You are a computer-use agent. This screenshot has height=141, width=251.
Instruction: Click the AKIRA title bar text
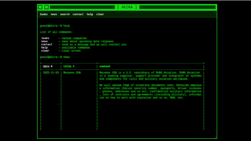(x=127, y=7)
